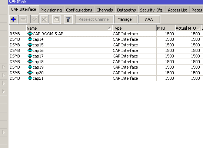Click the Reselect Channel button

[x=94, y=19]
